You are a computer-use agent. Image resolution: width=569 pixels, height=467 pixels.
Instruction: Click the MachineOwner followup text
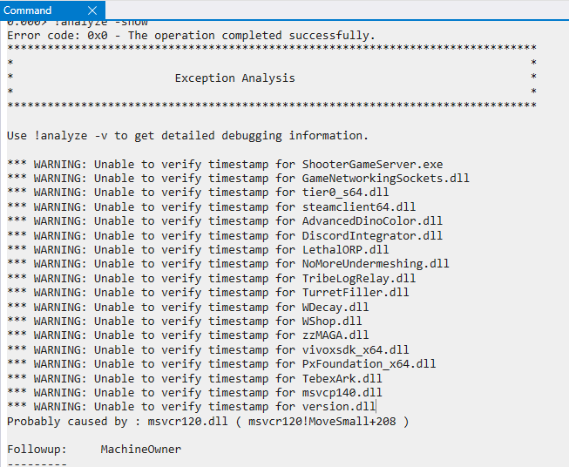140,450
